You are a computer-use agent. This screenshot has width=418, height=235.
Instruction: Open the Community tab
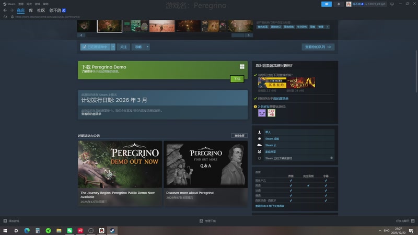[41, 10]
